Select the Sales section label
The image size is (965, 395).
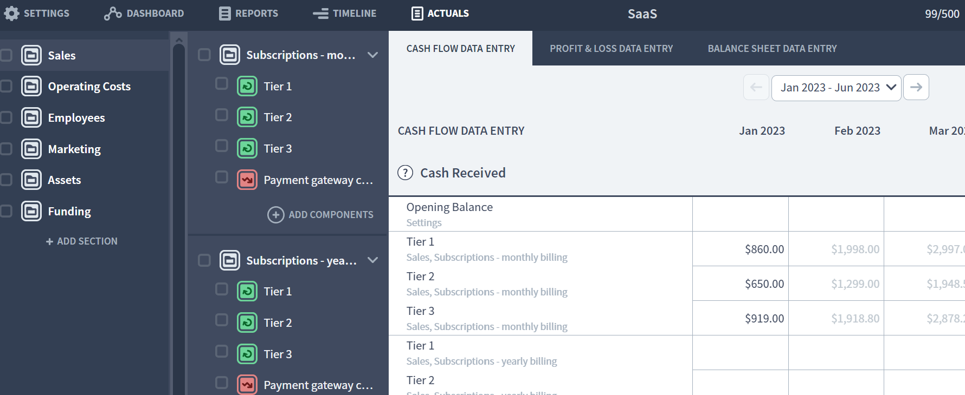(x=62, y=55)
